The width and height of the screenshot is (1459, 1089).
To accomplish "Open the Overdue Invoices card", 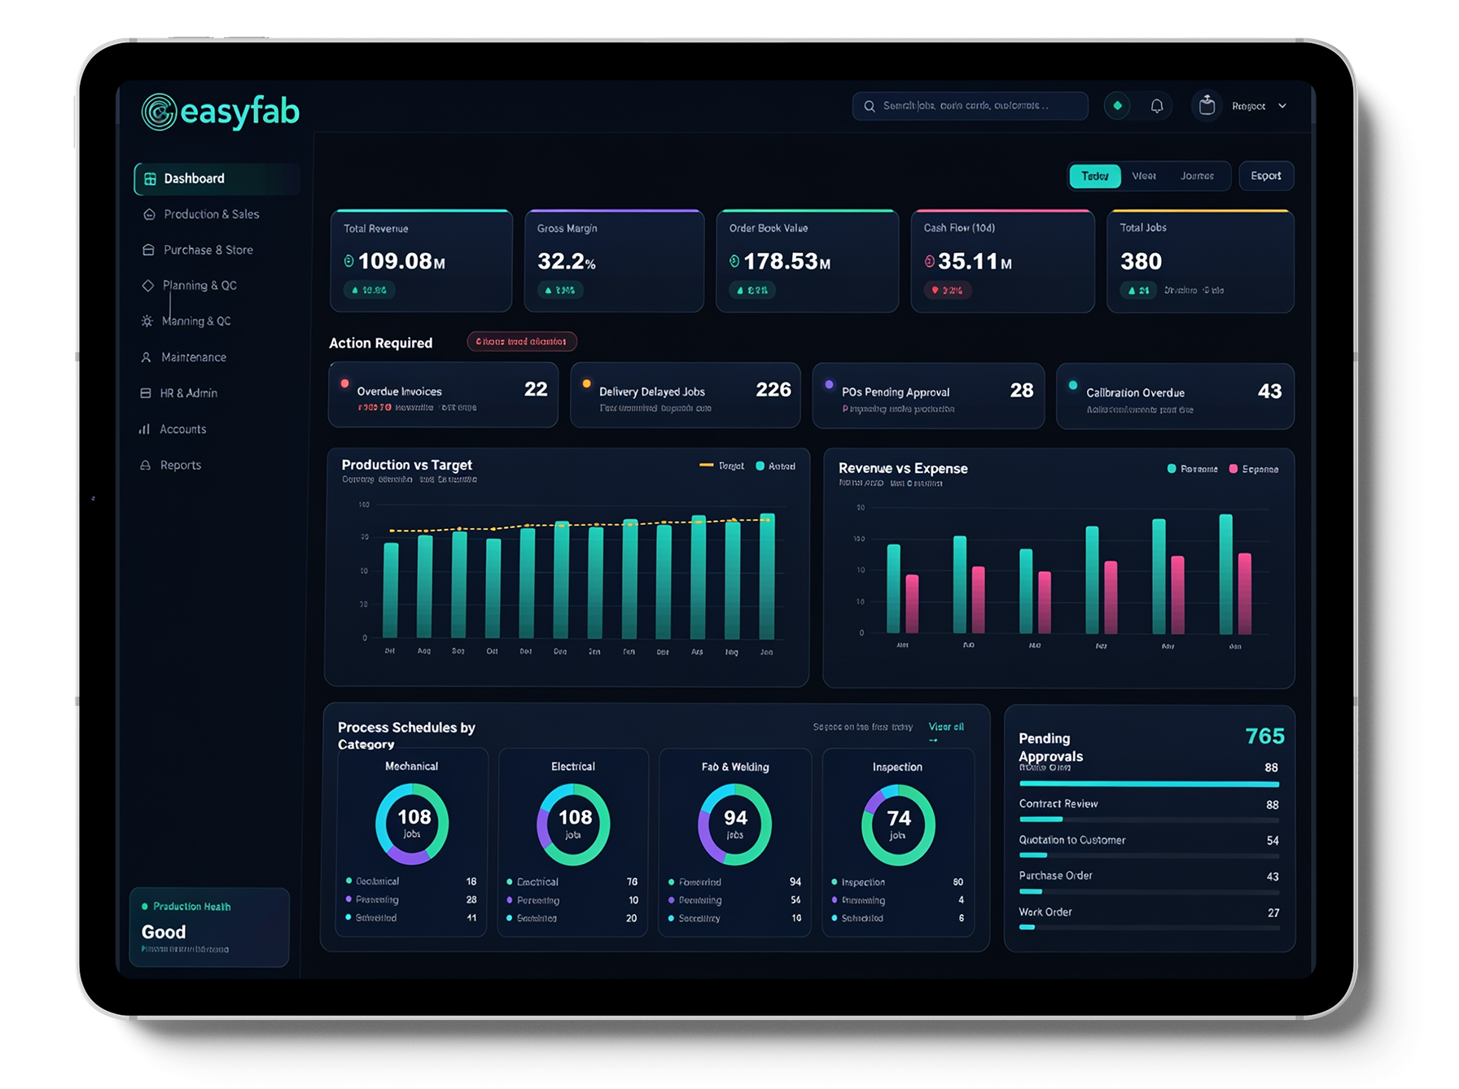I will [x=443, y=396].
